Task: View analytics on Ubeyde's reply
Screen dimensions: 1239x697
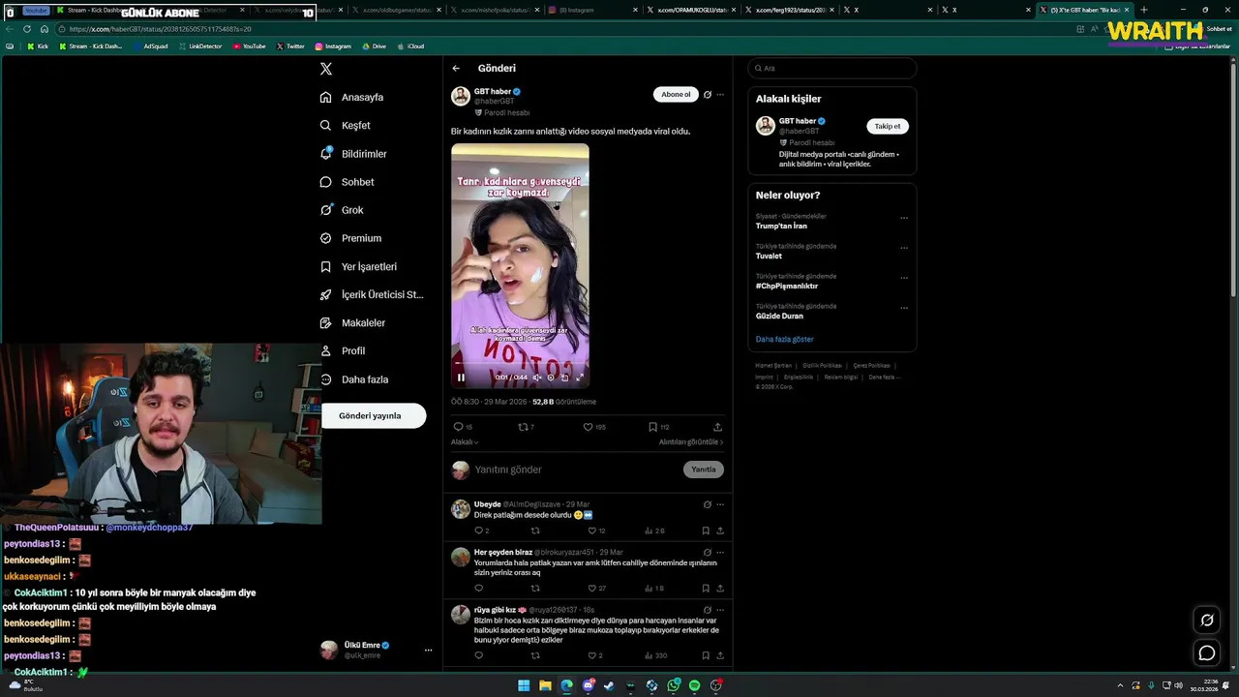Action: pos(654,530)
